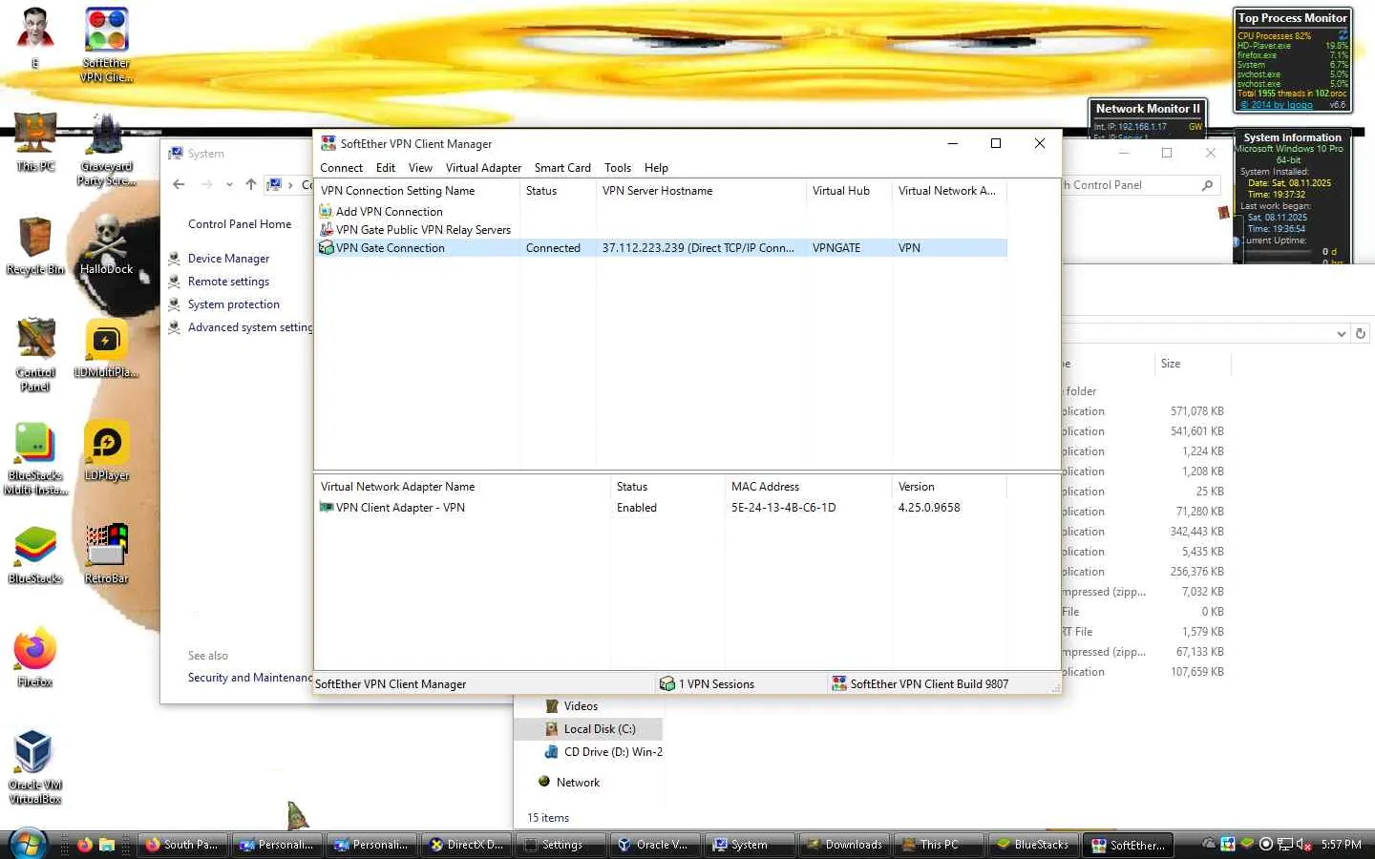1375x859 pixels.
Task: Click MAC address 5E-24-13-4B-C6-1D
Action: coord(783,508)
